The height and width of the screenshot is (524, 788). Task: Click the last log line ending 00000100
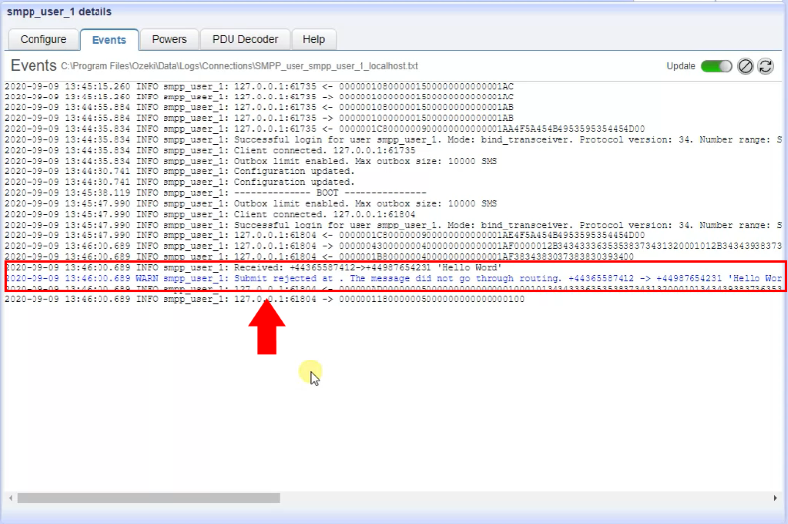point(264,299)
